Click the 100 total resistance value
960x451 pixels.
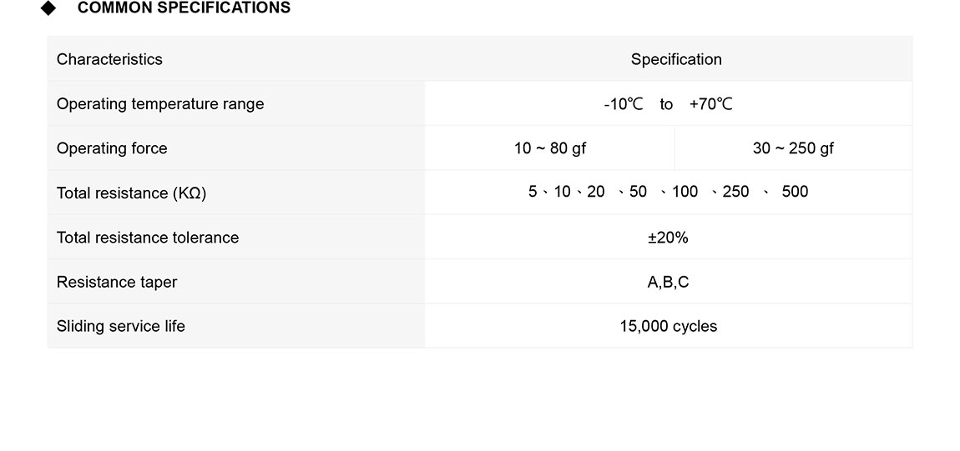[685, 192]
